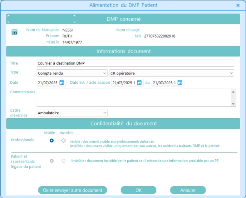Click the NIR value 277076322082910
Viewport: 246px width, 198px height.
[x=159, y=36]
